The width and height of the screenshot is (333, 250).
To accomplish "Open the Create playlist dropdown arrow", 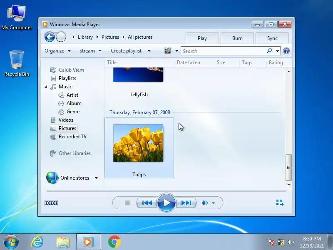I will click(x=149, y=51).
